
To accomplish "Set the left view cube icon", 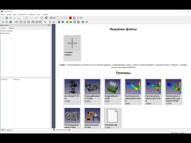I will coord(41,22).
